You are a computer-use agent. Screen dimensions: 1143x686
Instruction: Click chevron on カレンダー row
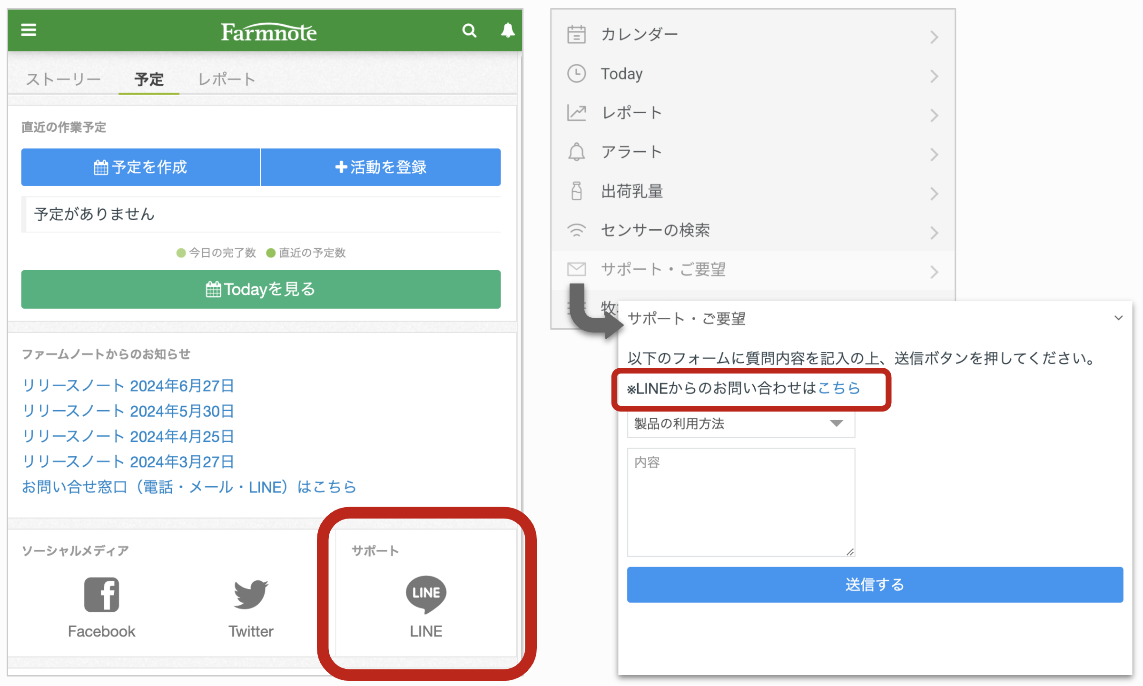point(934,37)
